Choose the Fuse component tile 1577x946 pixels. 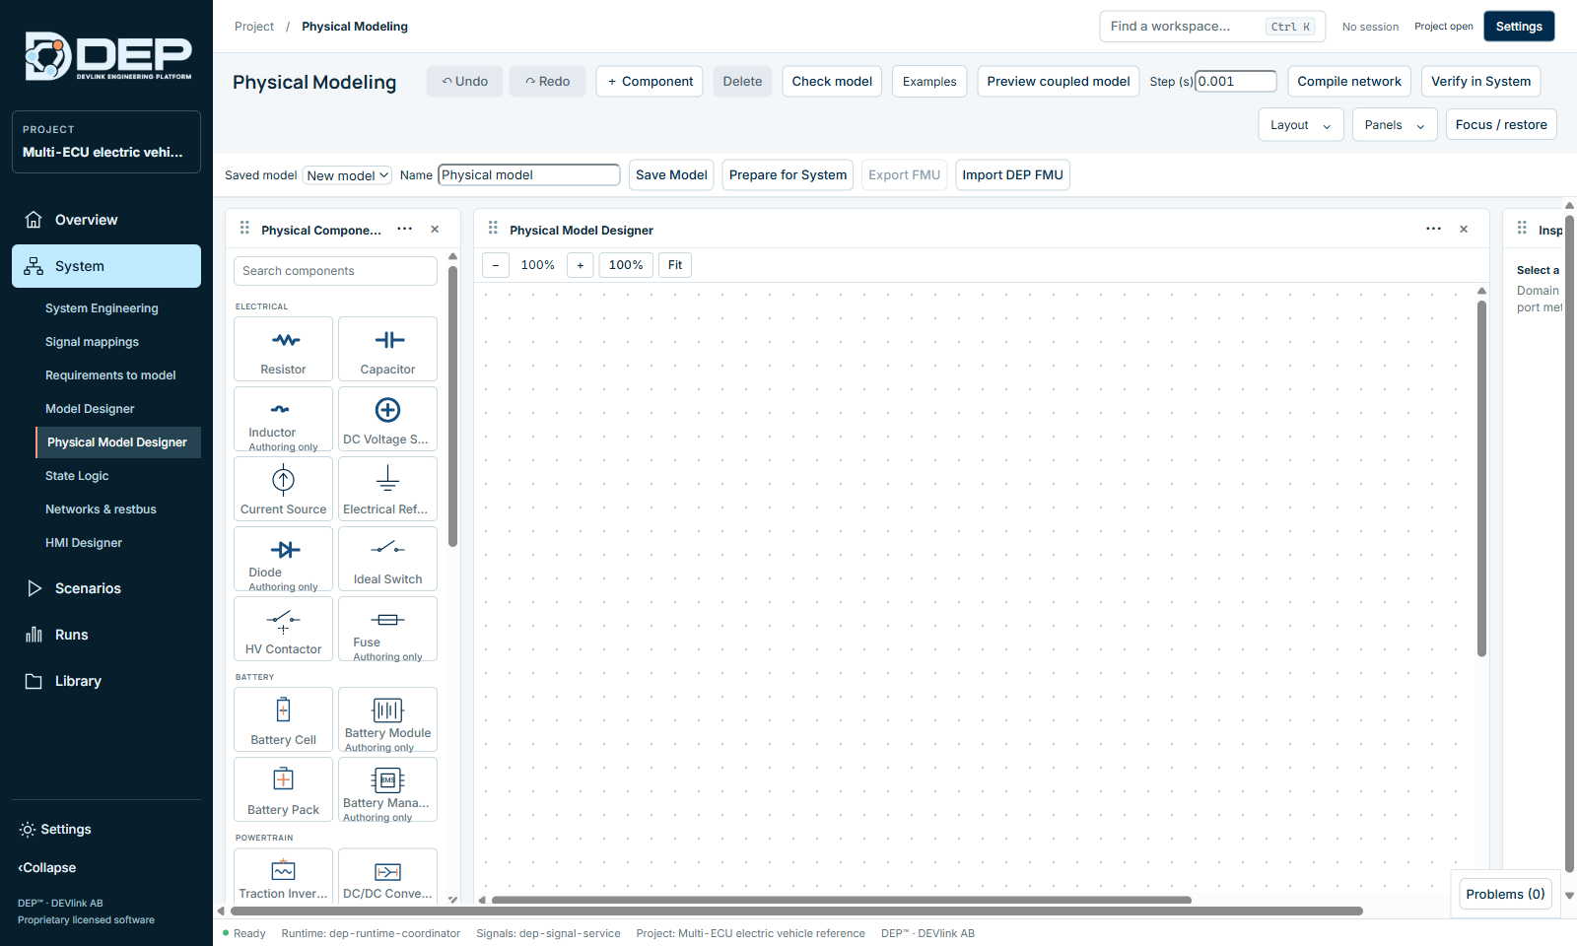tap(387, 629)
